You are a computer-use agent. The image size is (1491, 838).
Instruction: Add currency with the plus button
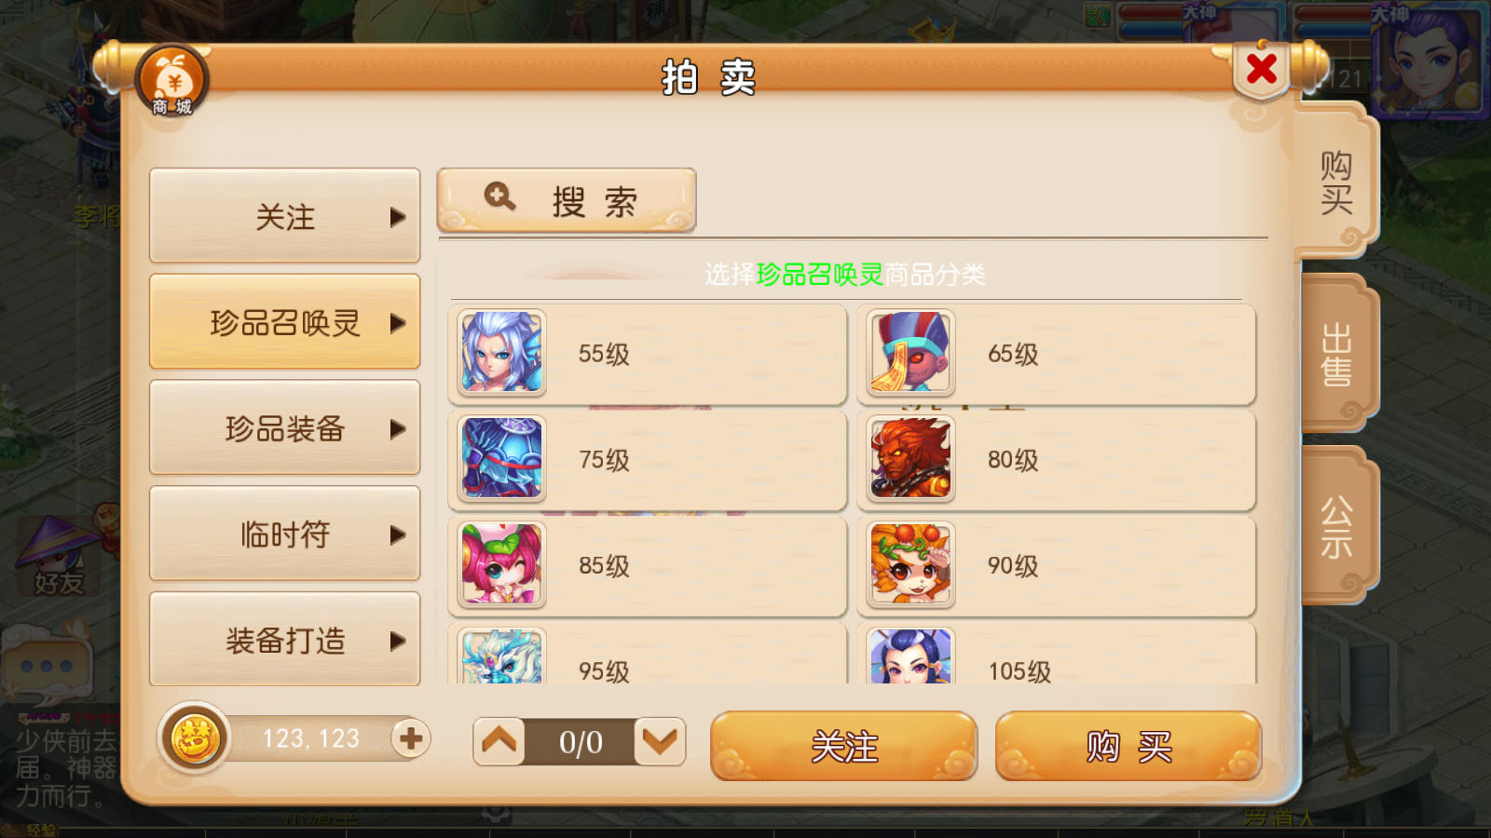[410, 738]
